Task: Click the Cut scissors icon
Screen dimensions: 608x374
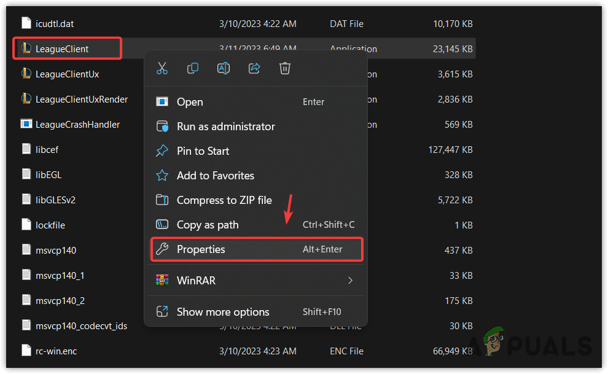Action: tap(162, 68)
